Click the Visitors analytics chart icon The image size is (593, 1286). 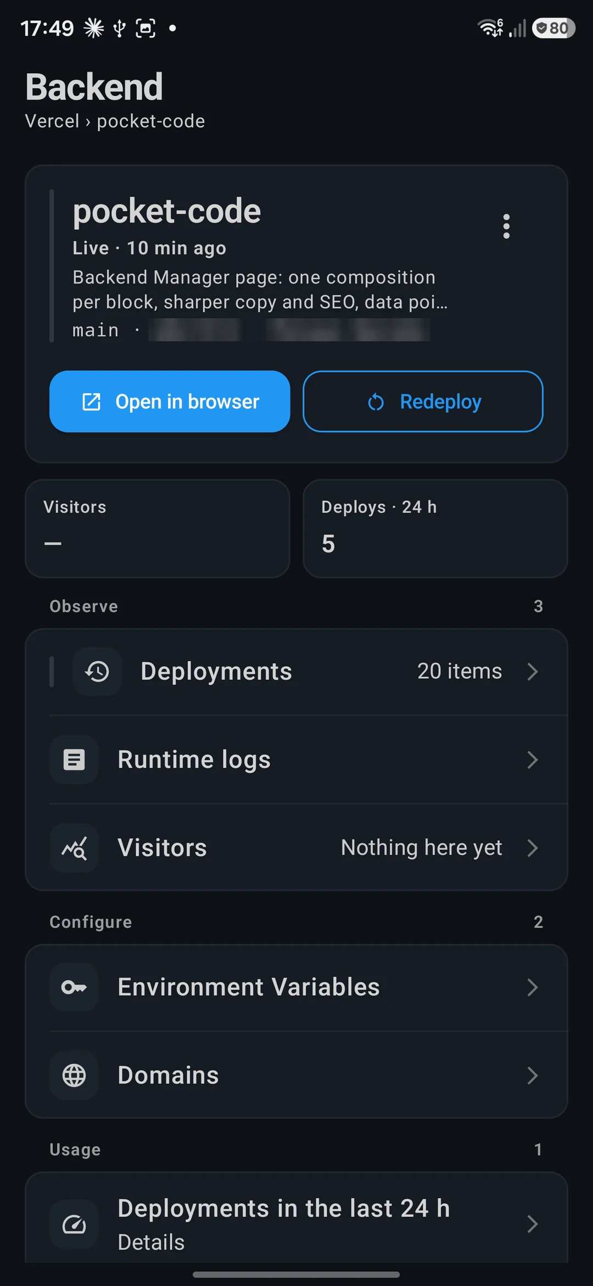point(74,847)
